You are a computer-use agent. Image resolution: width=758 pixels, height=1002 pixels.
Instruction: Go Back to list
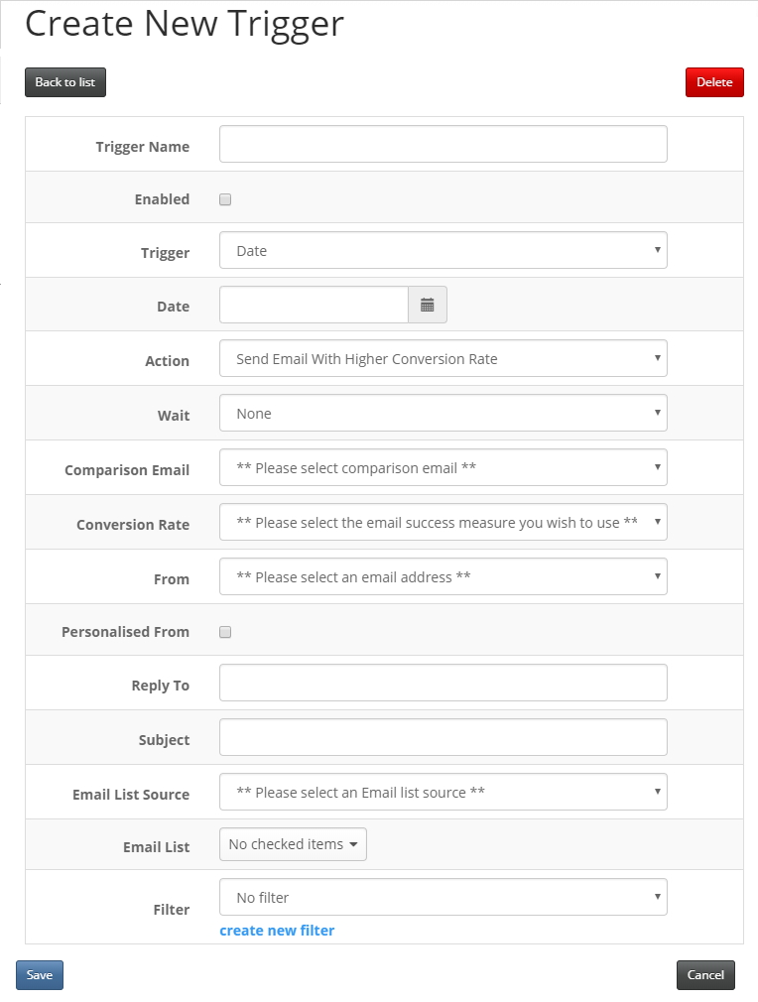[64, 82]
